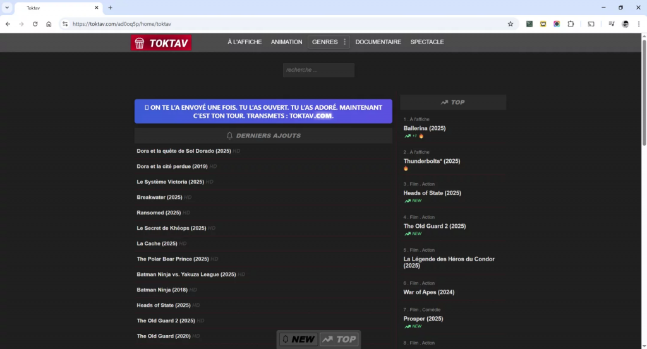Go to the DOCUMENTAIRE section
Viewport: 647px width, 349px height.
(x=378, y=42)
